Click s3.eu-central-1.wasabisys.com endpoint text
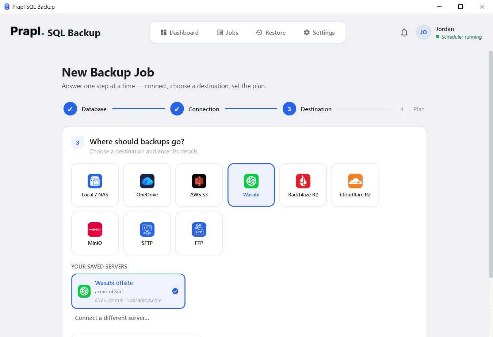Viewport: 493px width, 337px height. click(128, 300)
